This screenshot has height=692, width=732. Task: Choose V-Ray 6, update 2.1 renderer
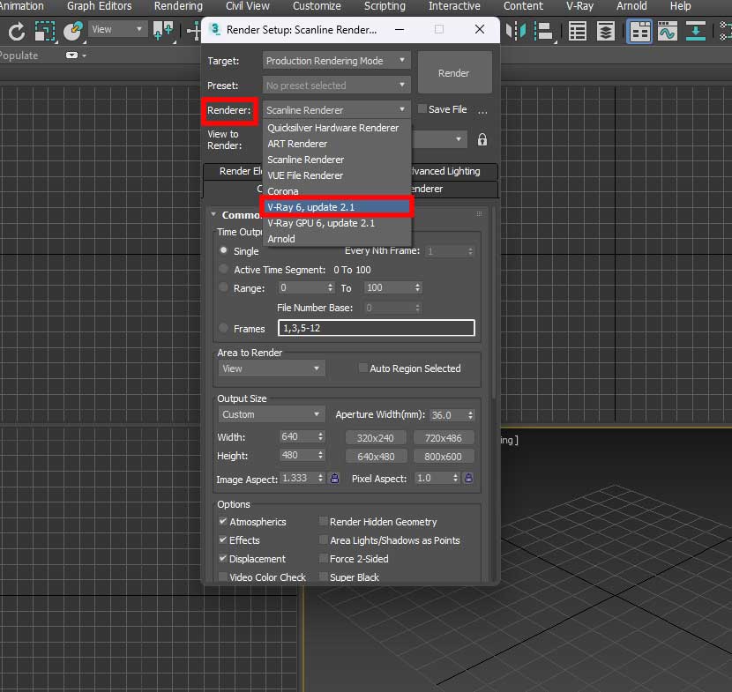[337, 206]
